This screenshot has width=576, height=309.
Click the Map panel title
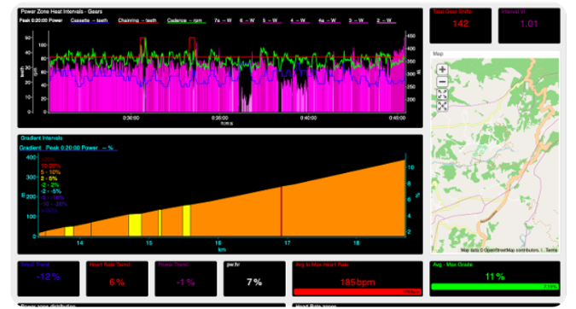click(x=438, y=54)
